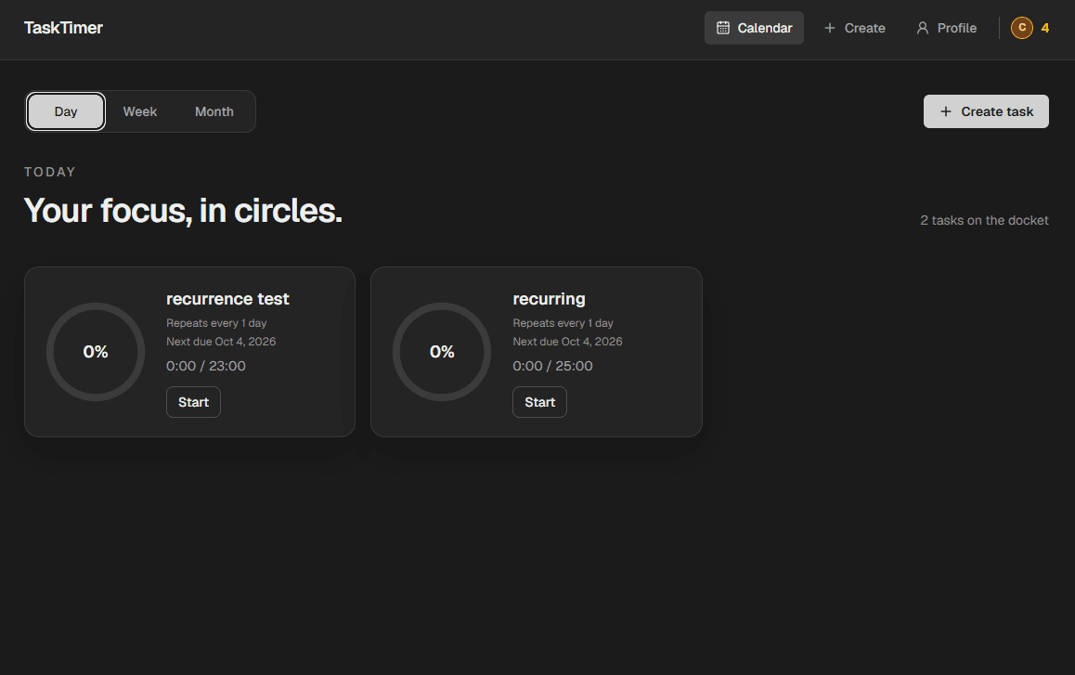Click the TODAY label

(x=50, y=172)
